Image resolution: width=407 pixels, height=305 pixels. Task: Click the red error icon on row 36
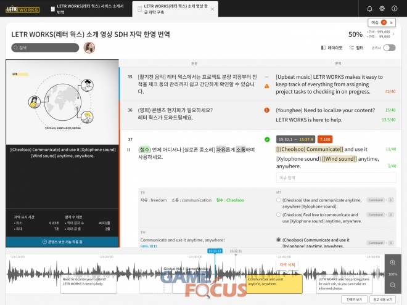[266, 110]
